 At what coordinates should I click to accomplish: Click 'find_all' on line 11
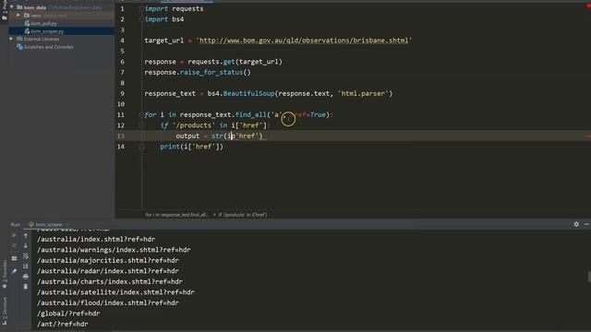coord(250,114)
